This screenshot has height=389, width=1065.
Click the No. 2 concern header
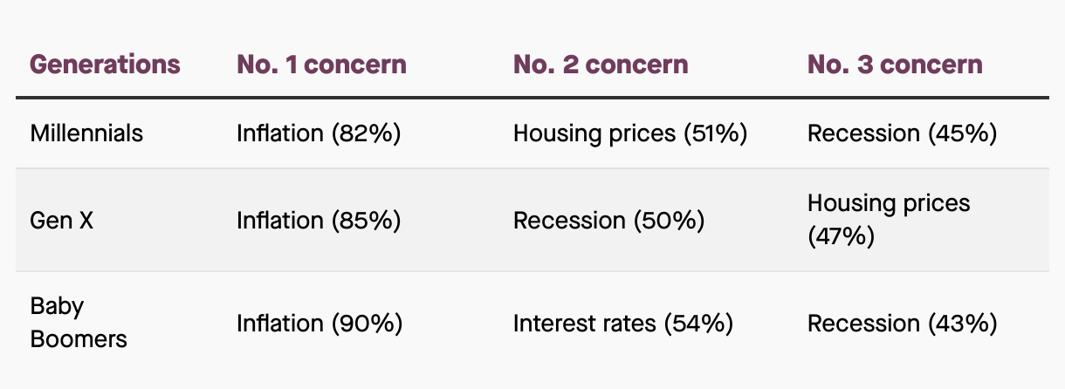point(601,65)
